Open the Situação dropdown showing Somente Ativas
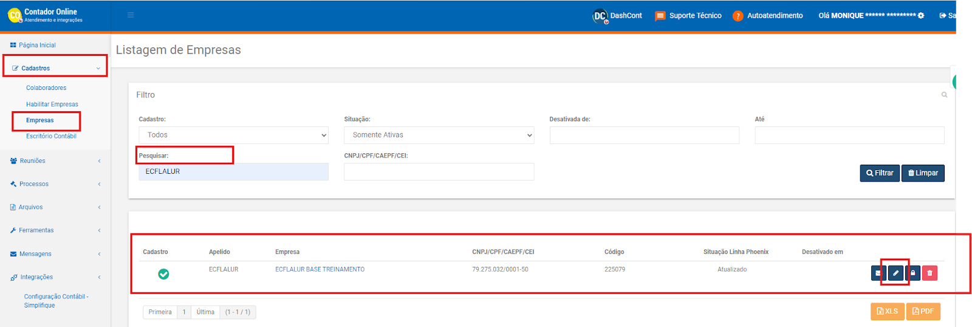 [x=439, y=135]
